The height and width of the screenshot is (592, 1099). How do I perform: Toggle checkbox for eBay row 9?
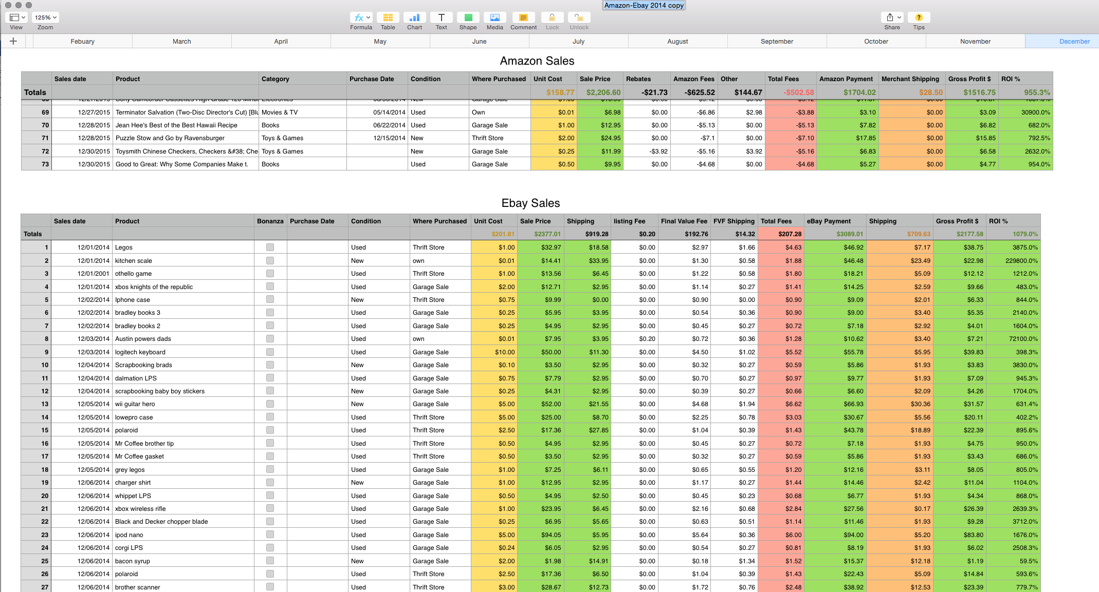click(270, 351)
